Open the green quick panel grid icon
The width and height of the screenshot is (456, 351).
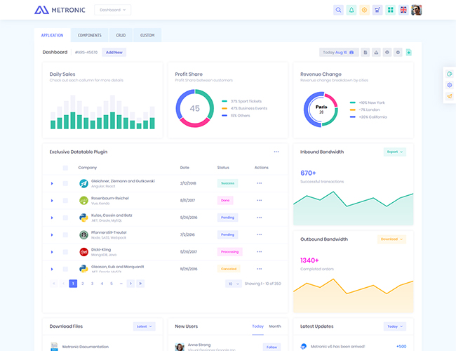click(x=391, y=10)
